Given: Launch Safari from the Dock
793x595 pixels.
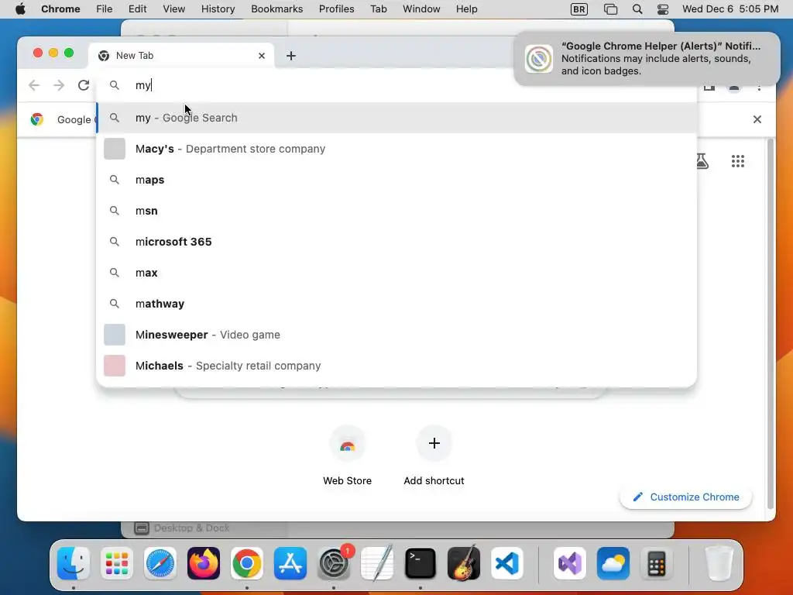Looking at the screenshot, I should [160, 563].
